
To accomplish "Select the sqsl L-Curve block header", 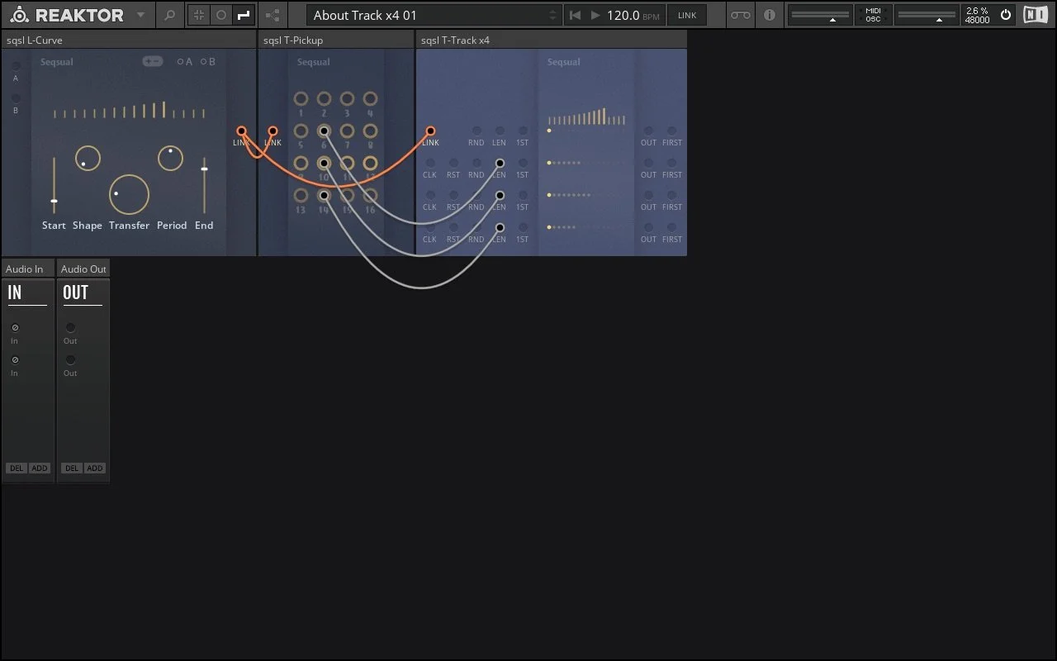I will tap(129, 40).
